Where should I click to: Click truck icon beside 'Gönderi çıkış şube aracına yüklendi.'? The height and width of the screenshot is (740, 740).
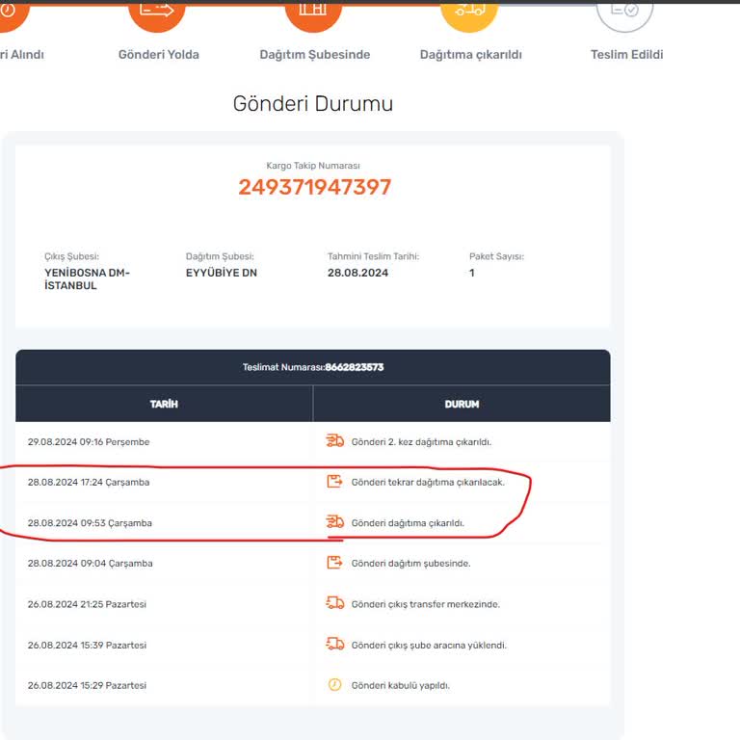[x=334, y=645]
